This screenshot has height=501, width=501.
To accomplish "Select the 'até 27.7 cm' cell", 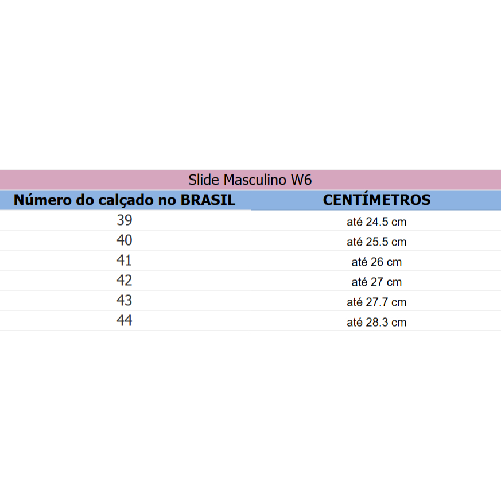I will pyautogui.click(x=376, y=302).
